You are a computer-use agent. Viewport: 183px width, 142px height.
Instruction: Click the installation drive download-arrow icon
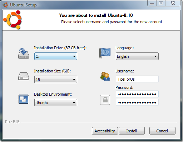tap(24, 54)
